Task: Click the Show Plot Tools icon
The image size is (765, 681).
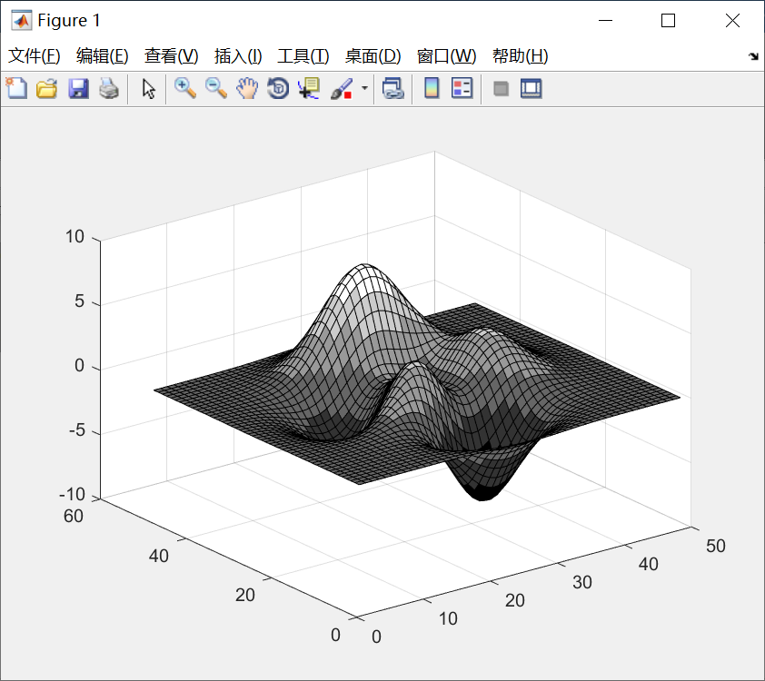Action: coord(532,89)
